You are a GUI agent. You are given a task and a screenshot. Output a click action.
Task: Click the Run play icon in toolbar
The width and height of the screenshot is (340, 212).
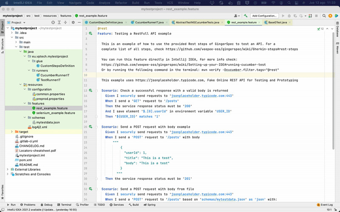[x=283, y=16]
